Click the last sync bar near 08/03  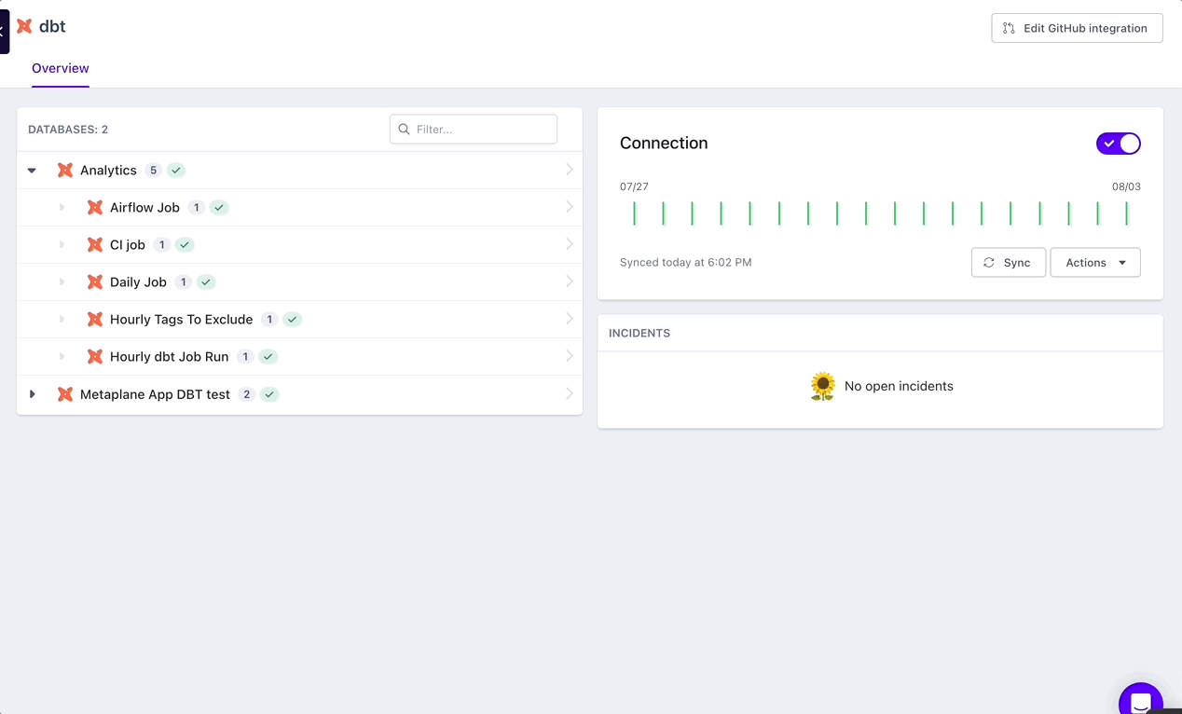pos(1127,213)
